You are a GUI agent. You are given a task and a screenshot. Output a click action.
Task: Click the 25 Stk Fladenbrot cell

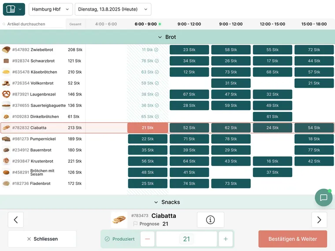click(148, 183)
